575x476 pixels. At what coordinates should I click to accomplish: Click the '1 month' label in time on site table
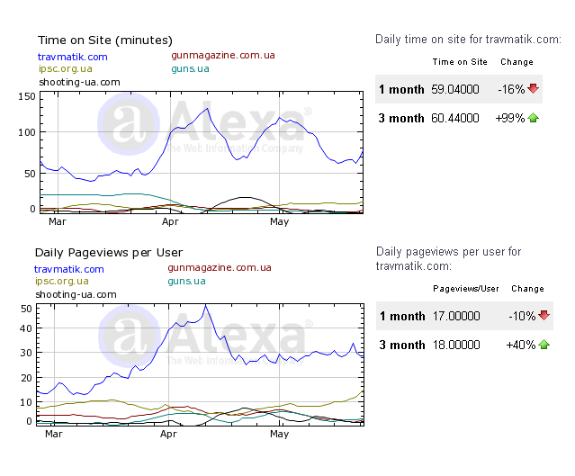tap(401, 89)
